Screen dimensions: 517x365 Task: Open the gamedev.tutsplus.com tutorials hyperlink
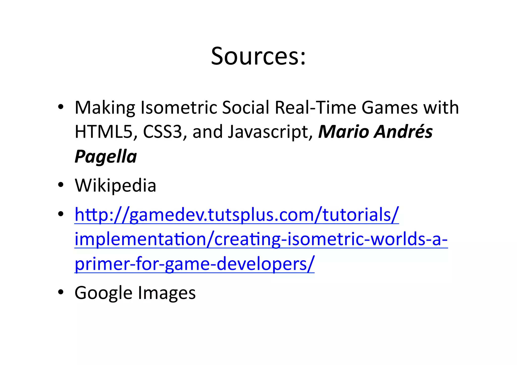[x=261, y=239]
